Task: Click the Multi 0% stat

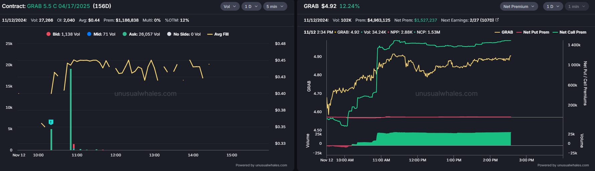Action: pos(152,20)
